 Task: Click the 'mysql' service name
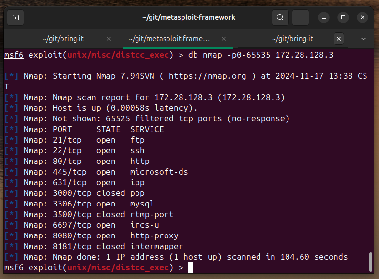(142, 204)
